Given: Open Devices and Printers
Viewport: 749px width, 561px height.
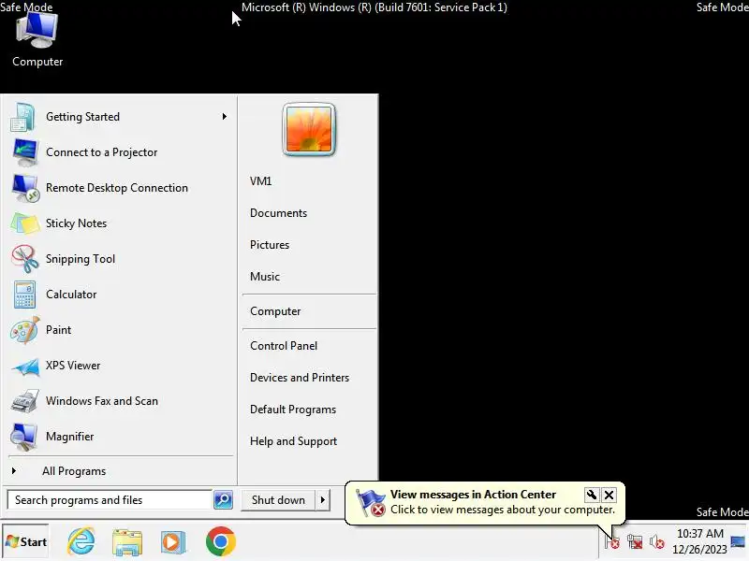Looking at the screenshot, I should pyautogui.click(x=300, y=378).
